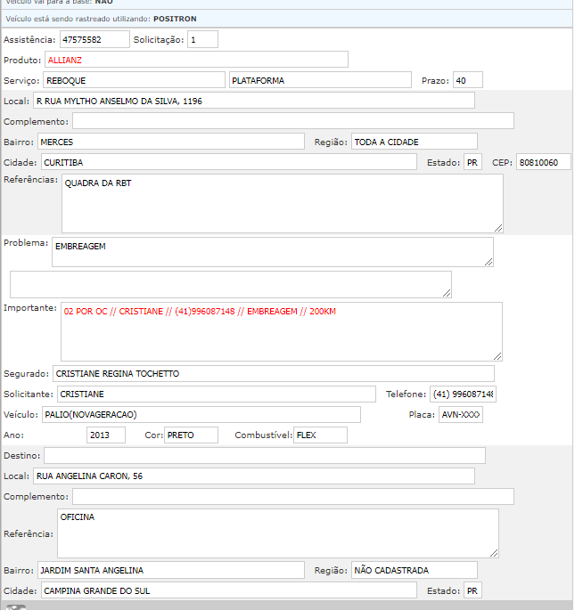The image size is (575, 610).
Task: Select the Telefone field
Action: pyautogui.click(x=463, y=394)
